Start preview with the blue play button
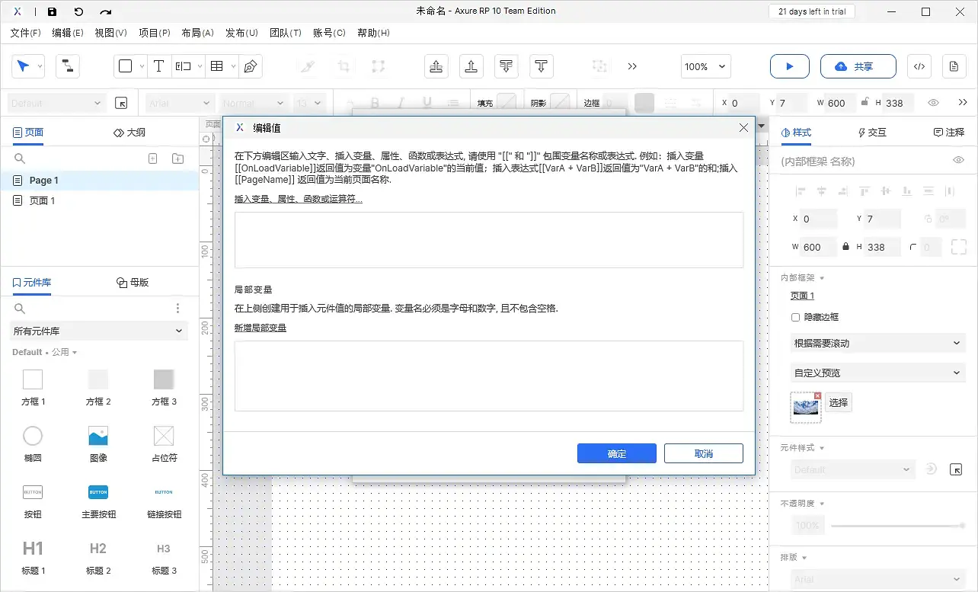The width and height of the screenshot is (978, 592). (x=789, y=66)
